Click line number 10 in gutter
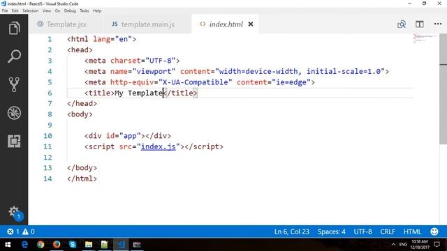The height and width of the screenshot is (251, 447). (x=47, y=136)
